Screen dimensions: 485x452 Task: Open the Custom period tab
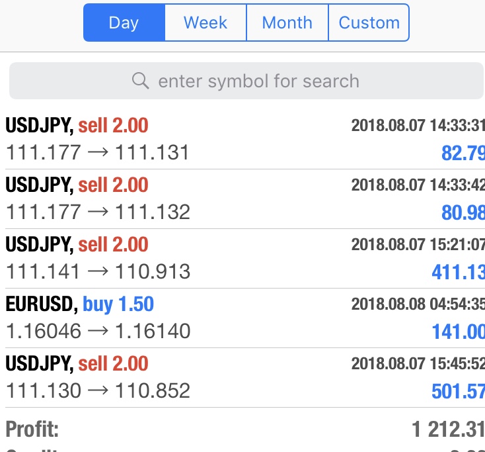369,23
